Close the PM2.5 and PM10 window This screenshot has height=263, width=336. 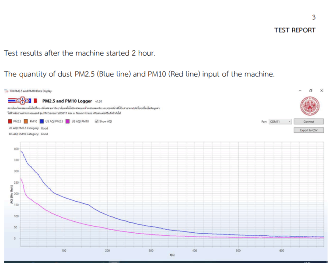click(322, 91)
